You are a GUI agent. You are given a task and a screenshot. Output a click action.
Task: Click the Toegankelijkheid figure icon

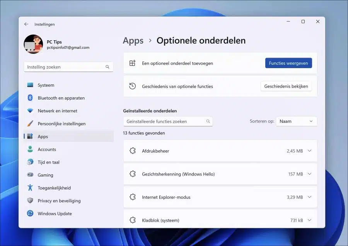(30, 188)
